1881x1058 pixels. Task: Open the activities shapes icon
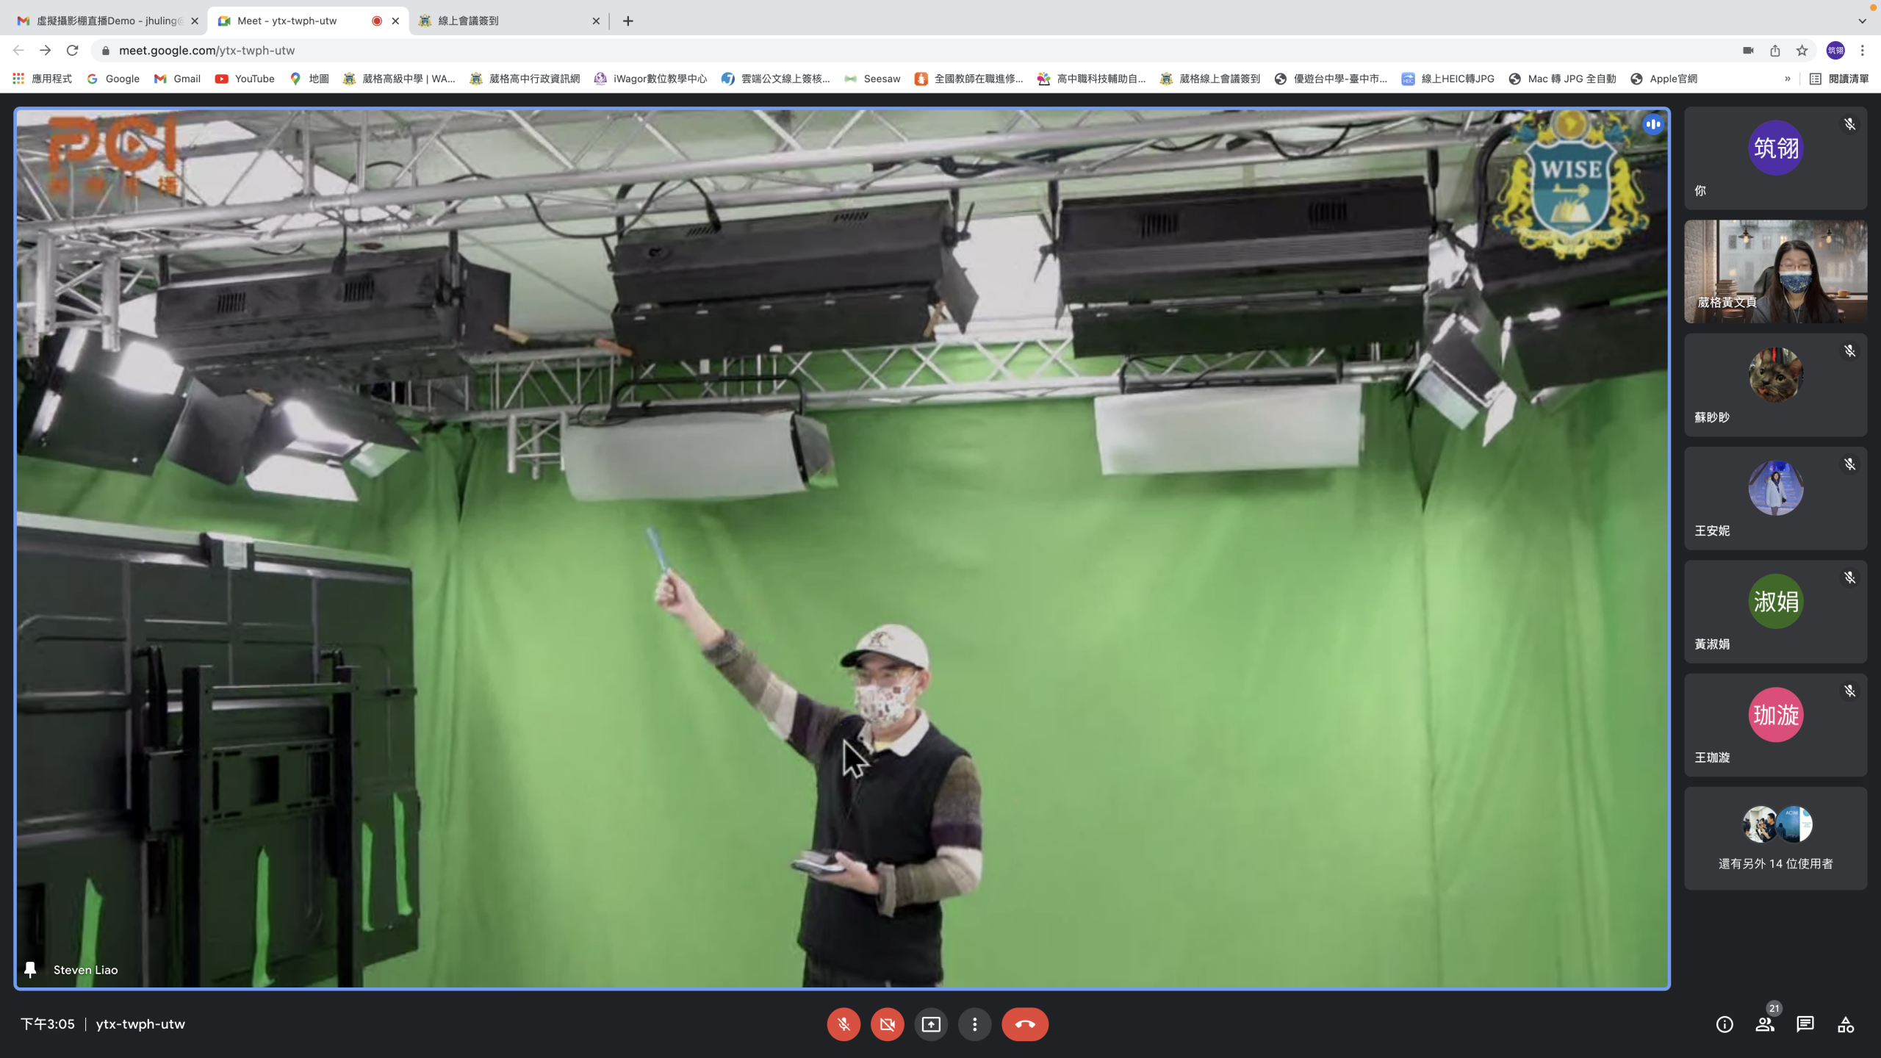pyautogui.click(x=1845, y=1024)
